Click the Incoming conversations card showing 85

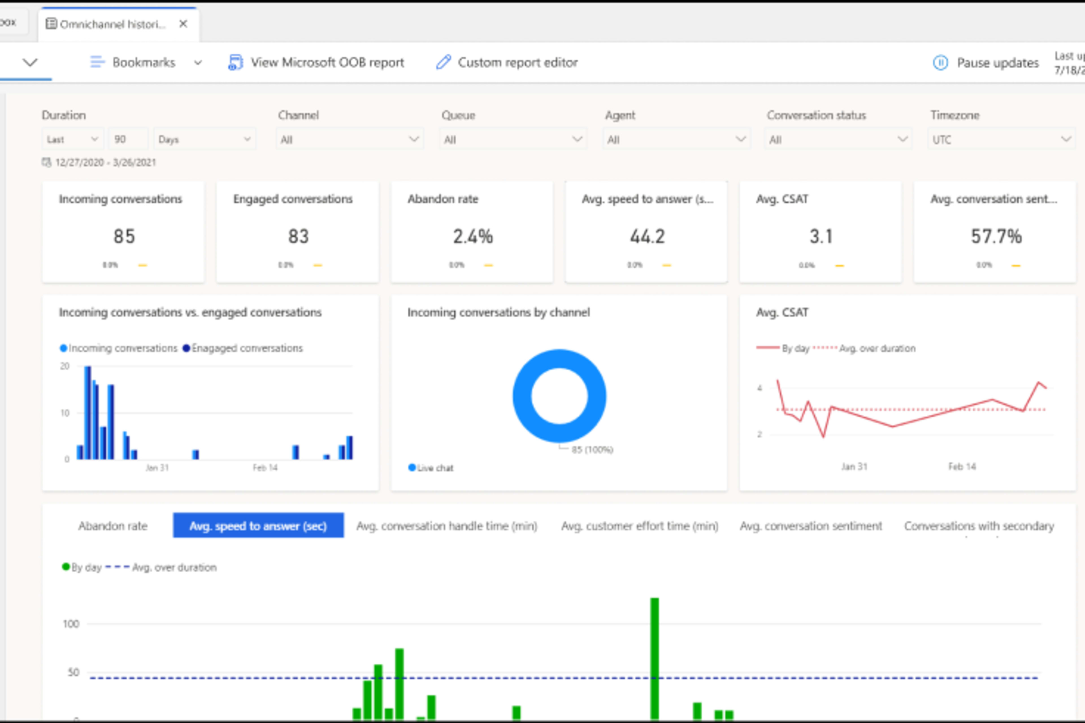point(123,232)
